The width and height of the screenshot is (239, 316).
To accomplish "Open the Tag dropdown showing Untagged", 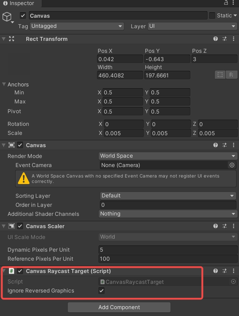I will point(77,26).
